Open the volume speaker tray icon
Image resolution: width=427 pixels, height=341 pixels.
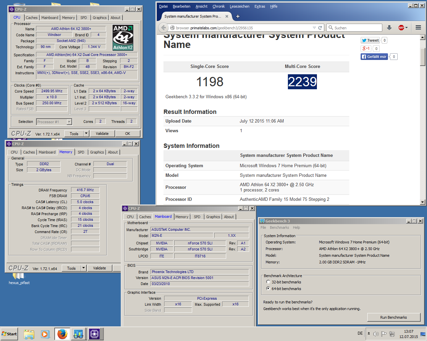point(376,334)
